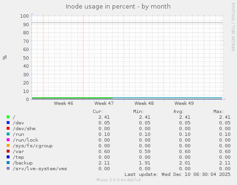Click the '/tmp' legend label
Image resolution: width=237 pixels, height=185 pixels.
tap(19, 157)
